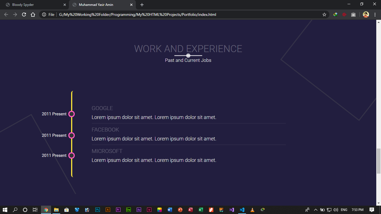This screenshot has height=214, width=381.
Task: Launch VLC media player from the taskbar
Action: click(252, 210)
